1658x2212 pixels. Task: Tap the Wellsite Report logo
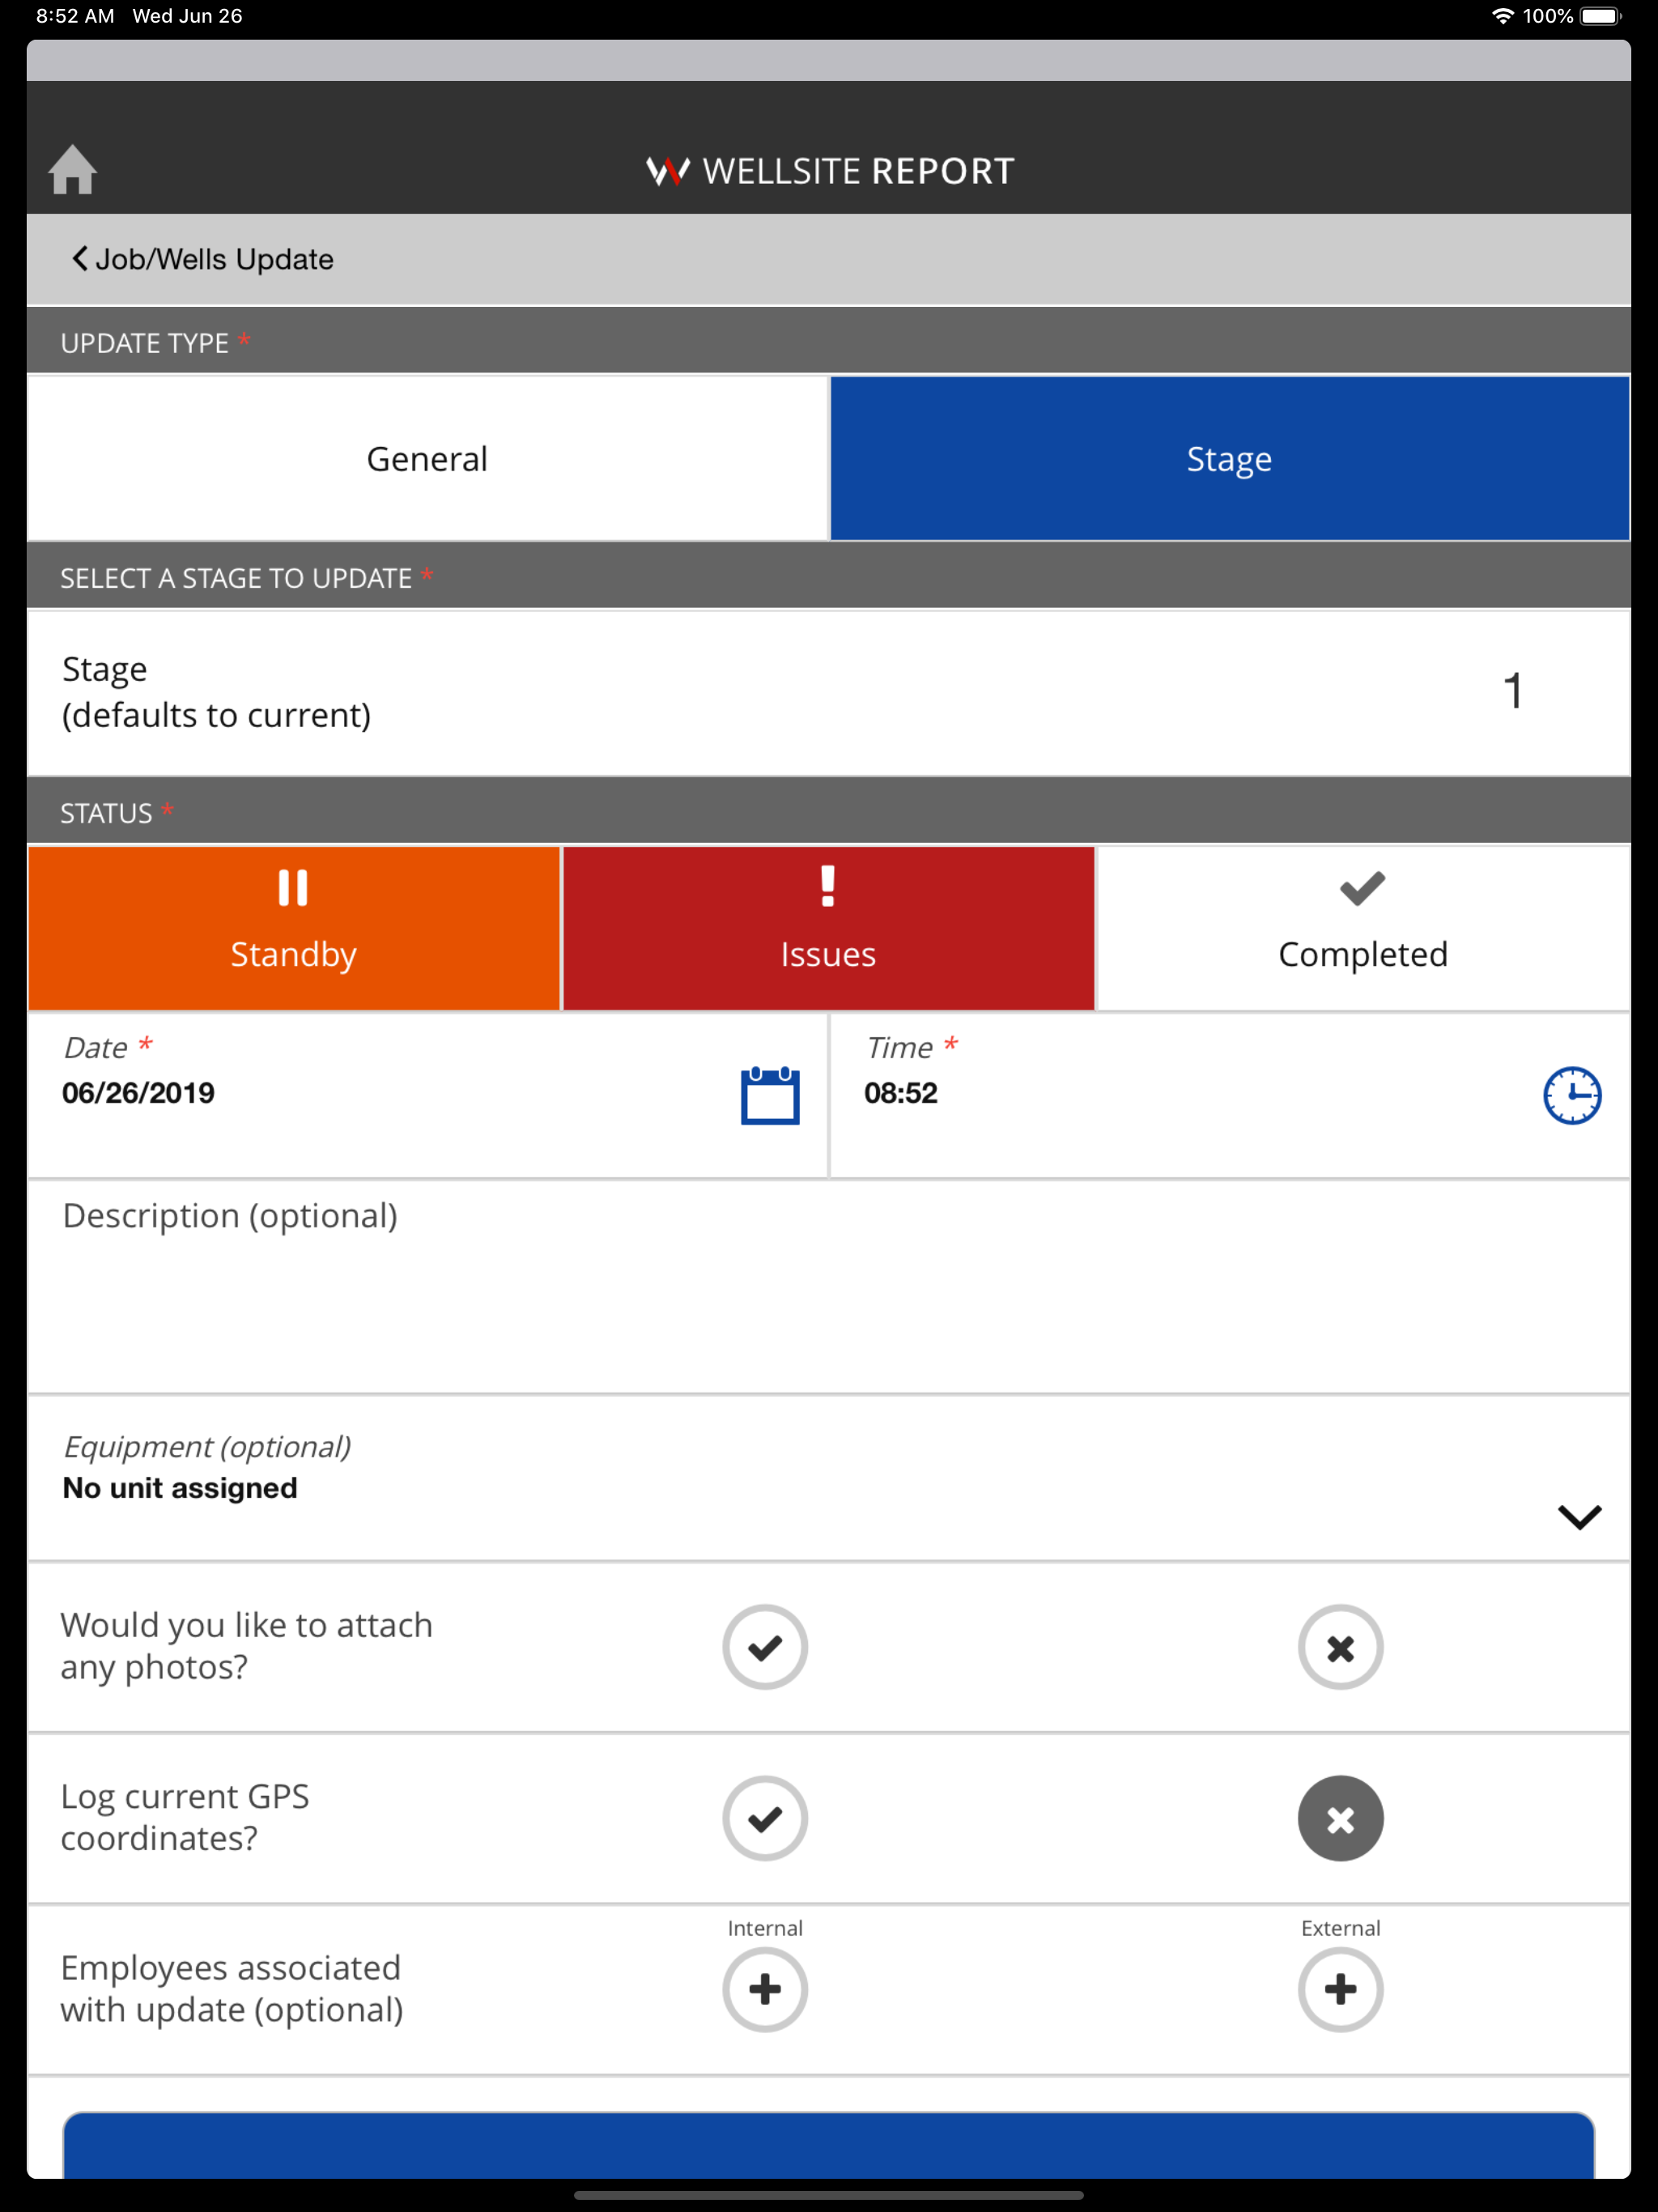click(x=830, y=171)
